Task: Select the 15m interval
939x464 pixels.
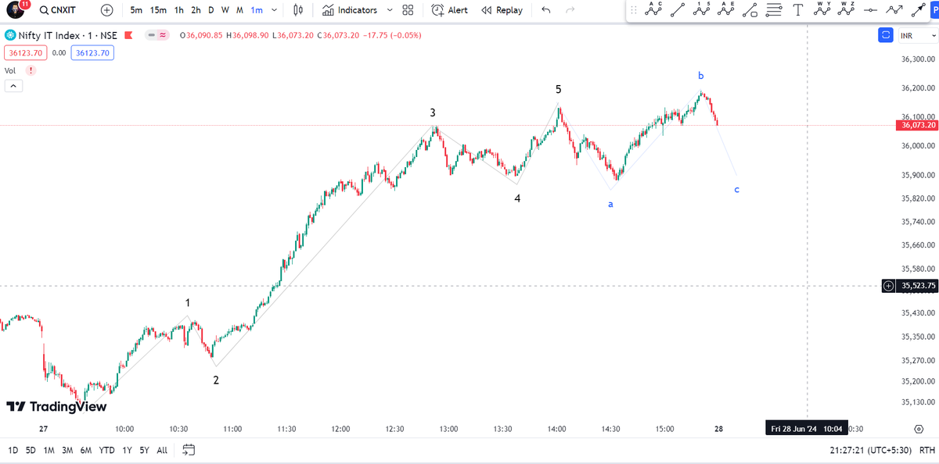Action: [159, 10]
